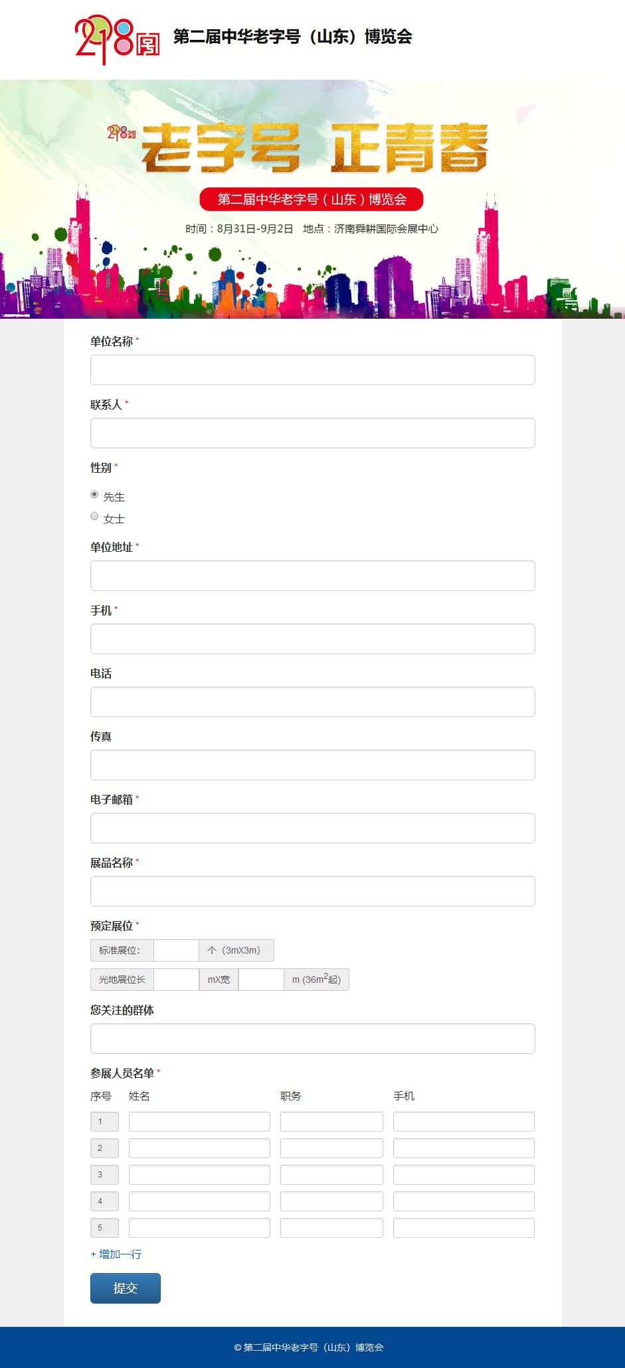
Task: Click the 个 (3mX3m) unit label
Action: [x=236, y=950]
